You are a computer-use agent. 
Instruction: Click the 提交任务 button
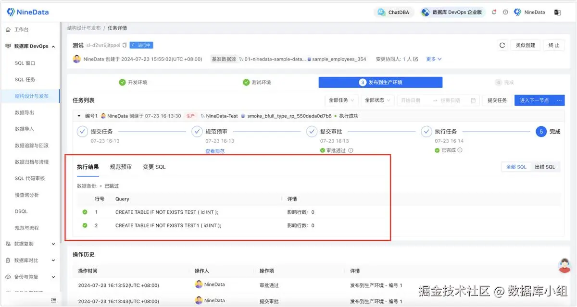coord(497,100)
